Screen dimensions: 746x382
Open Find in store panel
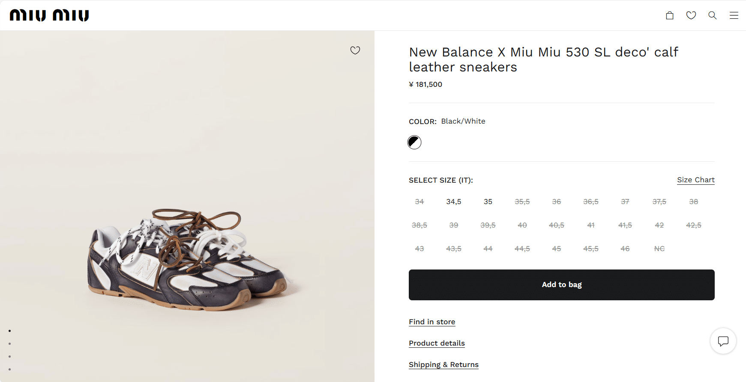(432, 322)
